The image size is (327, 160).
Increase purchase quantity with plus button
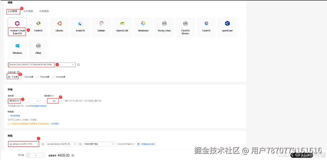(43, 155)
